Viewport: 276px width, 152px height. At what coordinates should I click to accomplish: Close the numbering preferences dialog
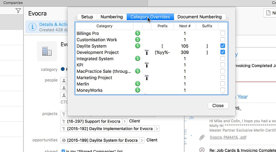(218, 106)
